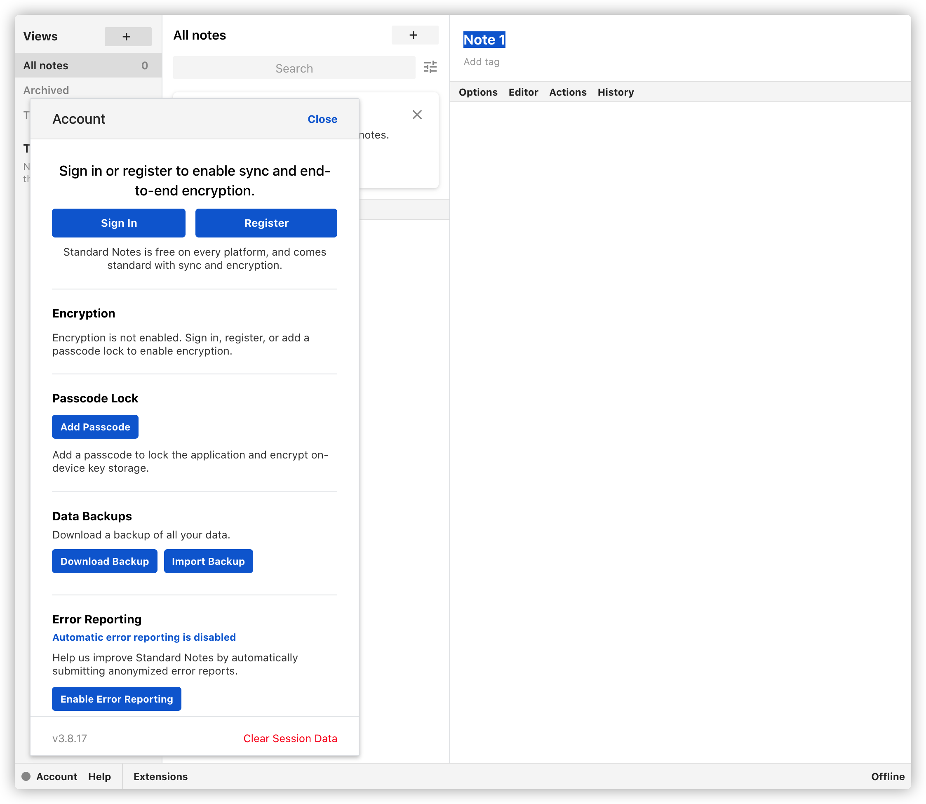Click the gray account status circle

tap(26, 777)
